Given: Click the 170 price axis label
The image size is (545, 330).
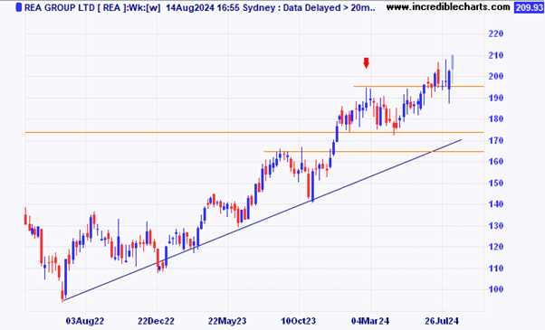Looking at the screenshot, I should [x=495, y=140].
